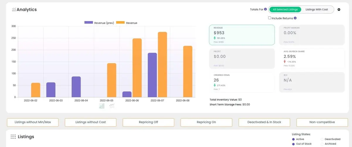This screenshot has height=147, width=352.
Task: Filter by Listings without Cost
Action: [91, 122]
